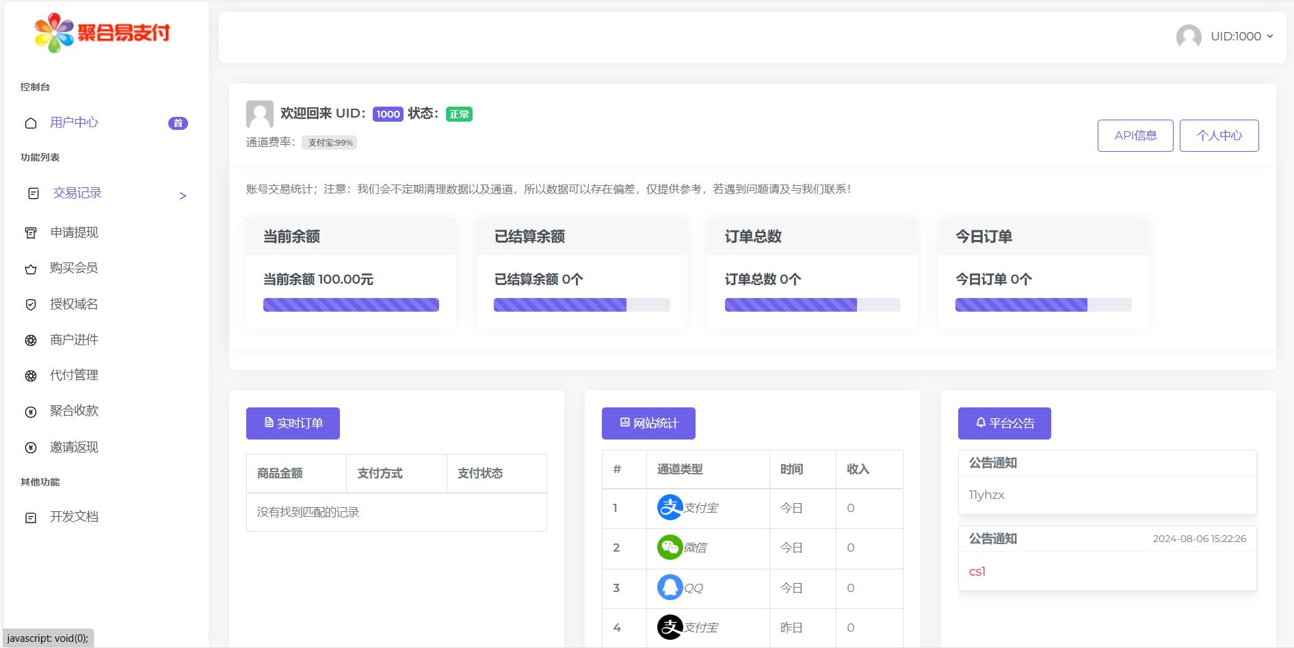
Task: Collapse the 控制台 section header
Action: point(34,87)
